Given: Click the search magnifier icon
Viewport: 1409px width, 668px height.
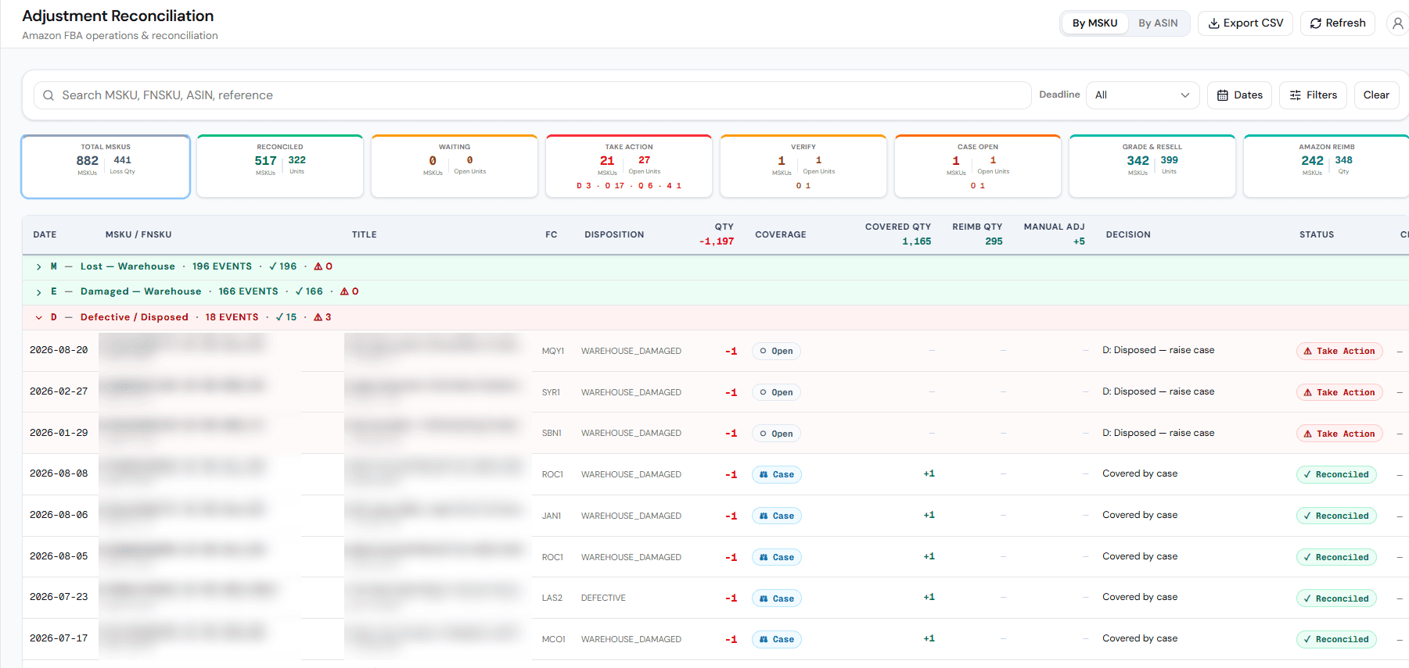Looking at the screenshot, I should 49,95.
